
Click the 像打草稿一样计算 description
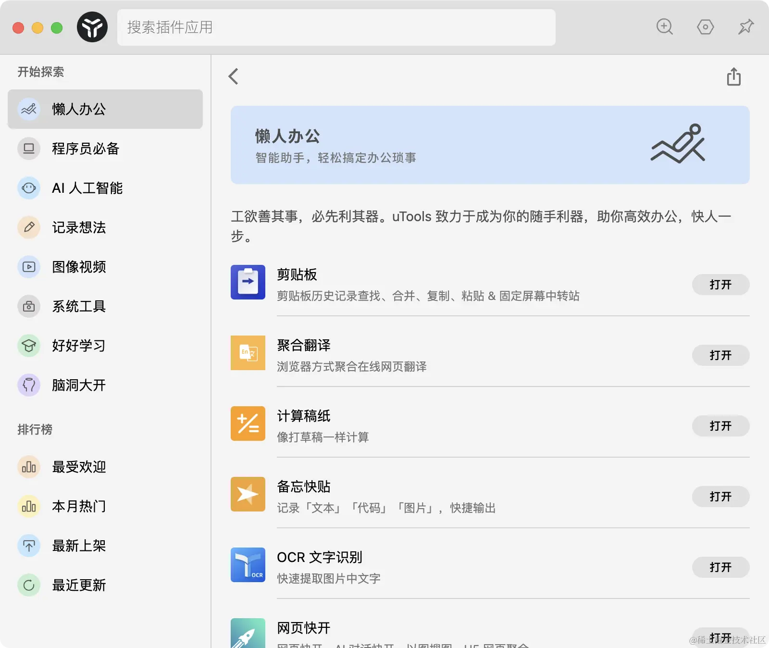pyautogui.click(x=323, y=437)
